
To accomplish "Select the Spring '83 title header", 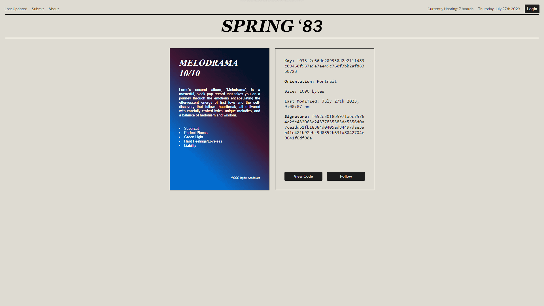I will click(272, 26).
